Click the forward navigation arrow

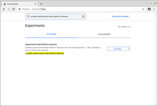pos(9,9)
